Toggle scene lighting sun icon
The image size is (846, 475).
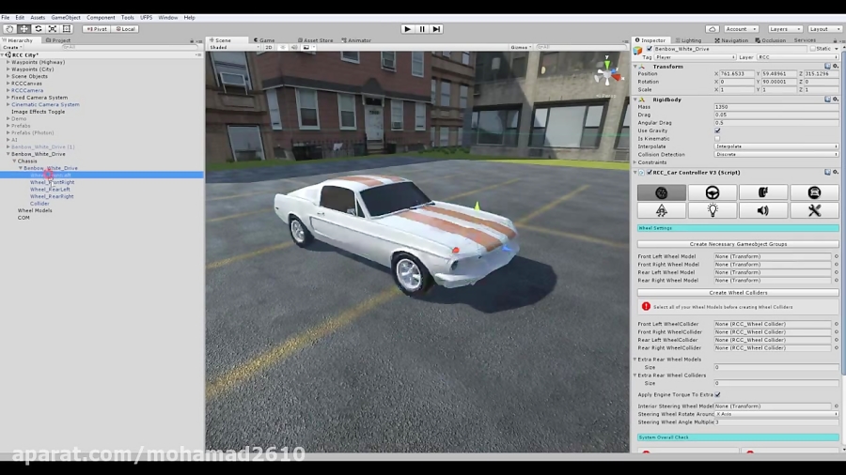[283, 47]
